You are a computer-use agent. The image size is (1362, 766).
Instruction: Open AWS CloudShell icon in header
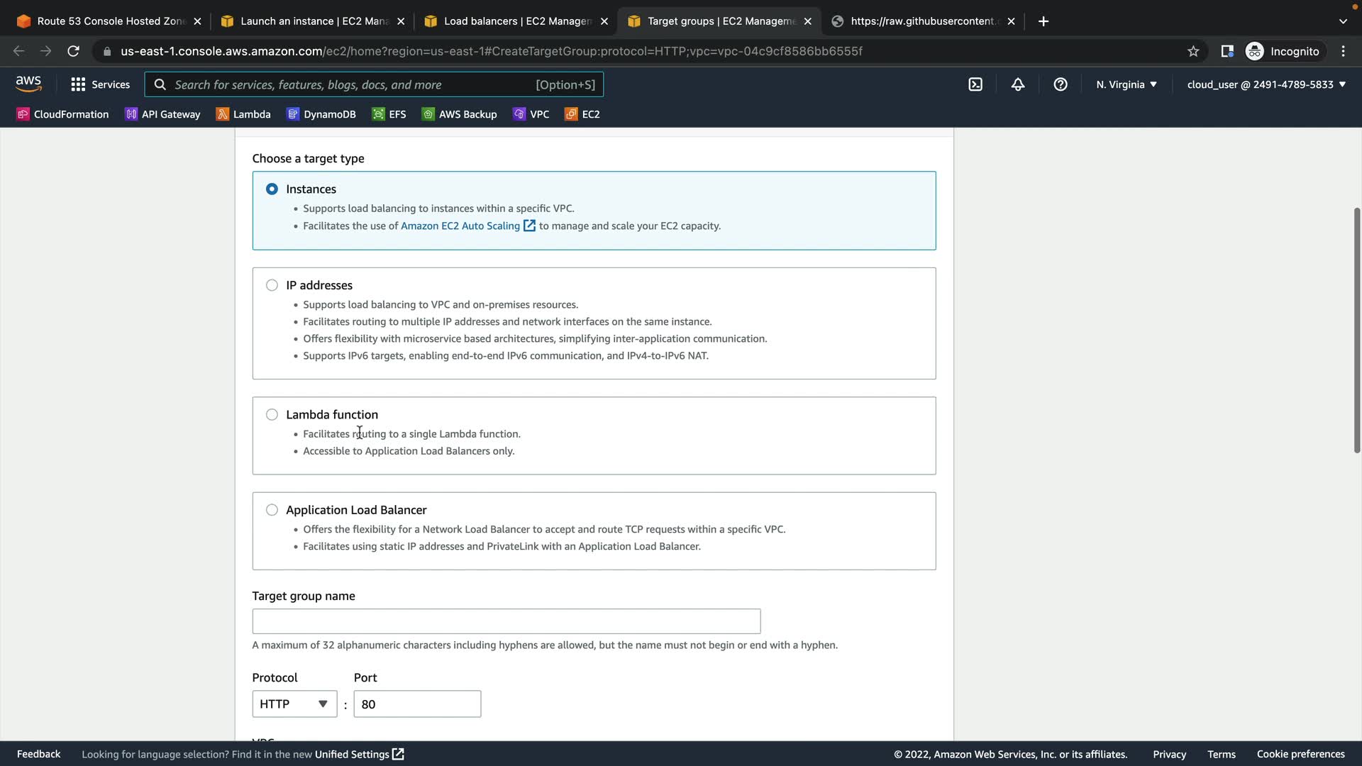975,84
